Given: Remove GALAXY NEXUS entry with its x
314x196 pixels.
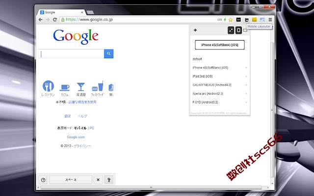Looking at the screenshot, I should (x=246, y=85).
